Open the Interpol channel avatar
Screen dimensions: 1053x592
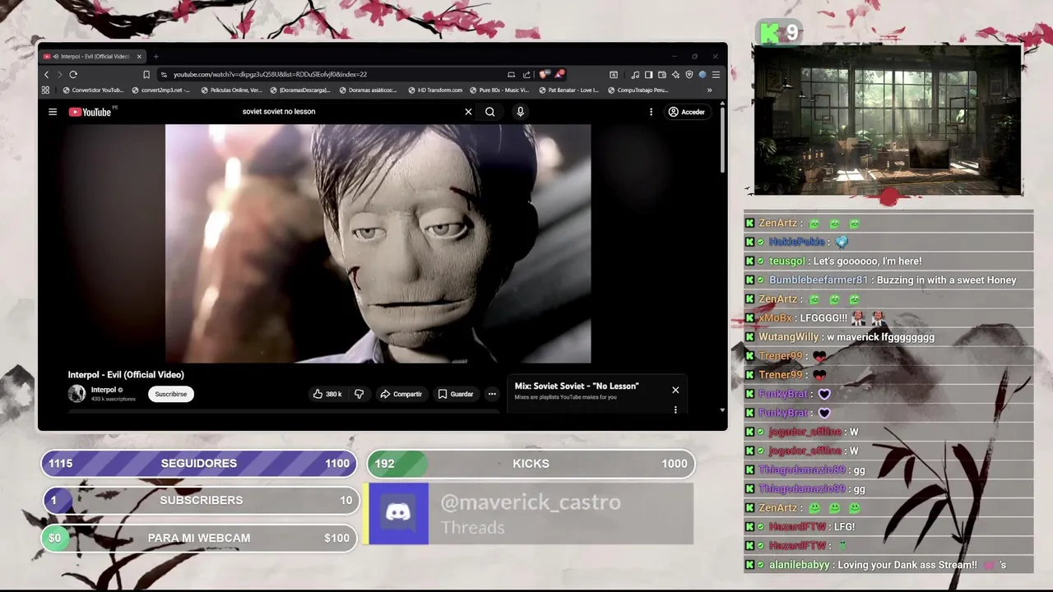77,394
